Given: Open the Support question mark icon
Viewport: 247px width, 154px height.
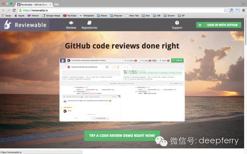Looking at the screenshot, I should click(177, 23).
